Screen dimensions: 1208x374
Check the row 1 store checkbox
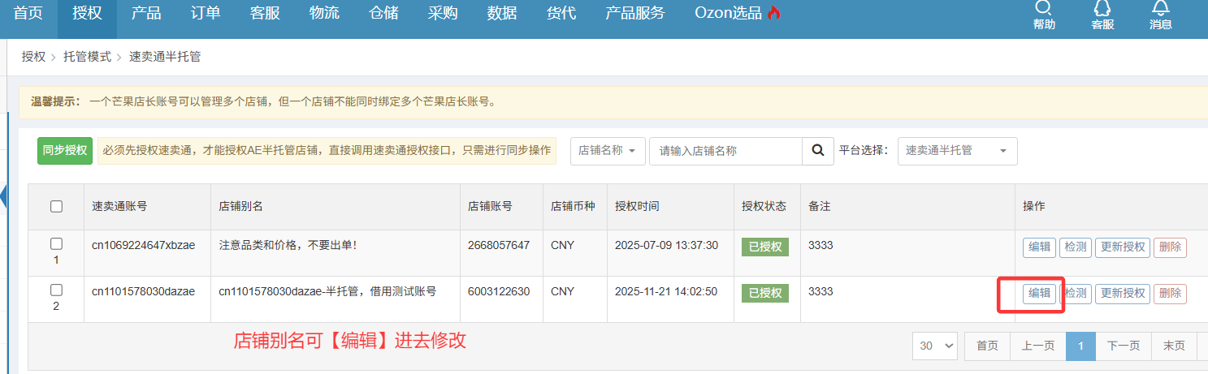point(56,243)
